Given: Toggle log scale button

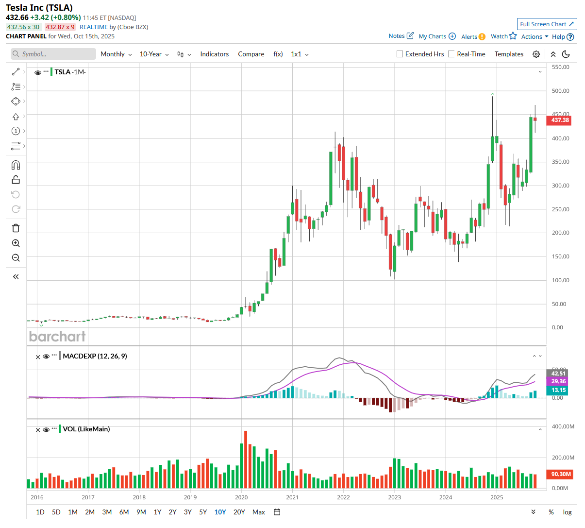Looking at the screenshot, I should click(x=567, y=512).
